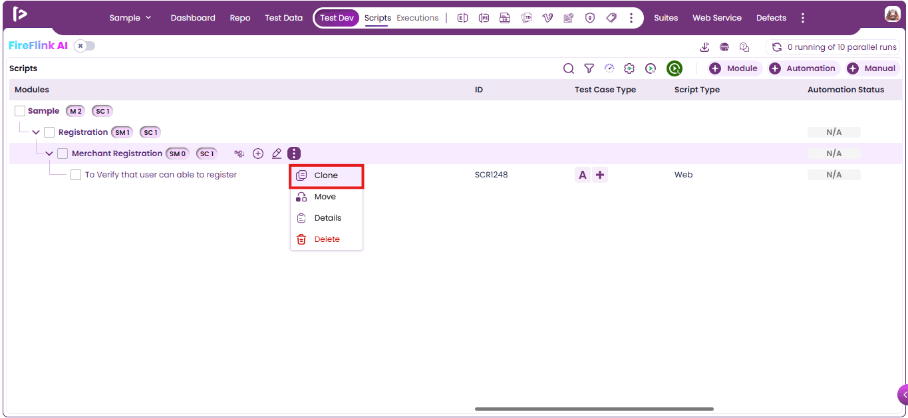Open the three-dot menu after Defects
908x418 pixels.
tap(803, 18)
